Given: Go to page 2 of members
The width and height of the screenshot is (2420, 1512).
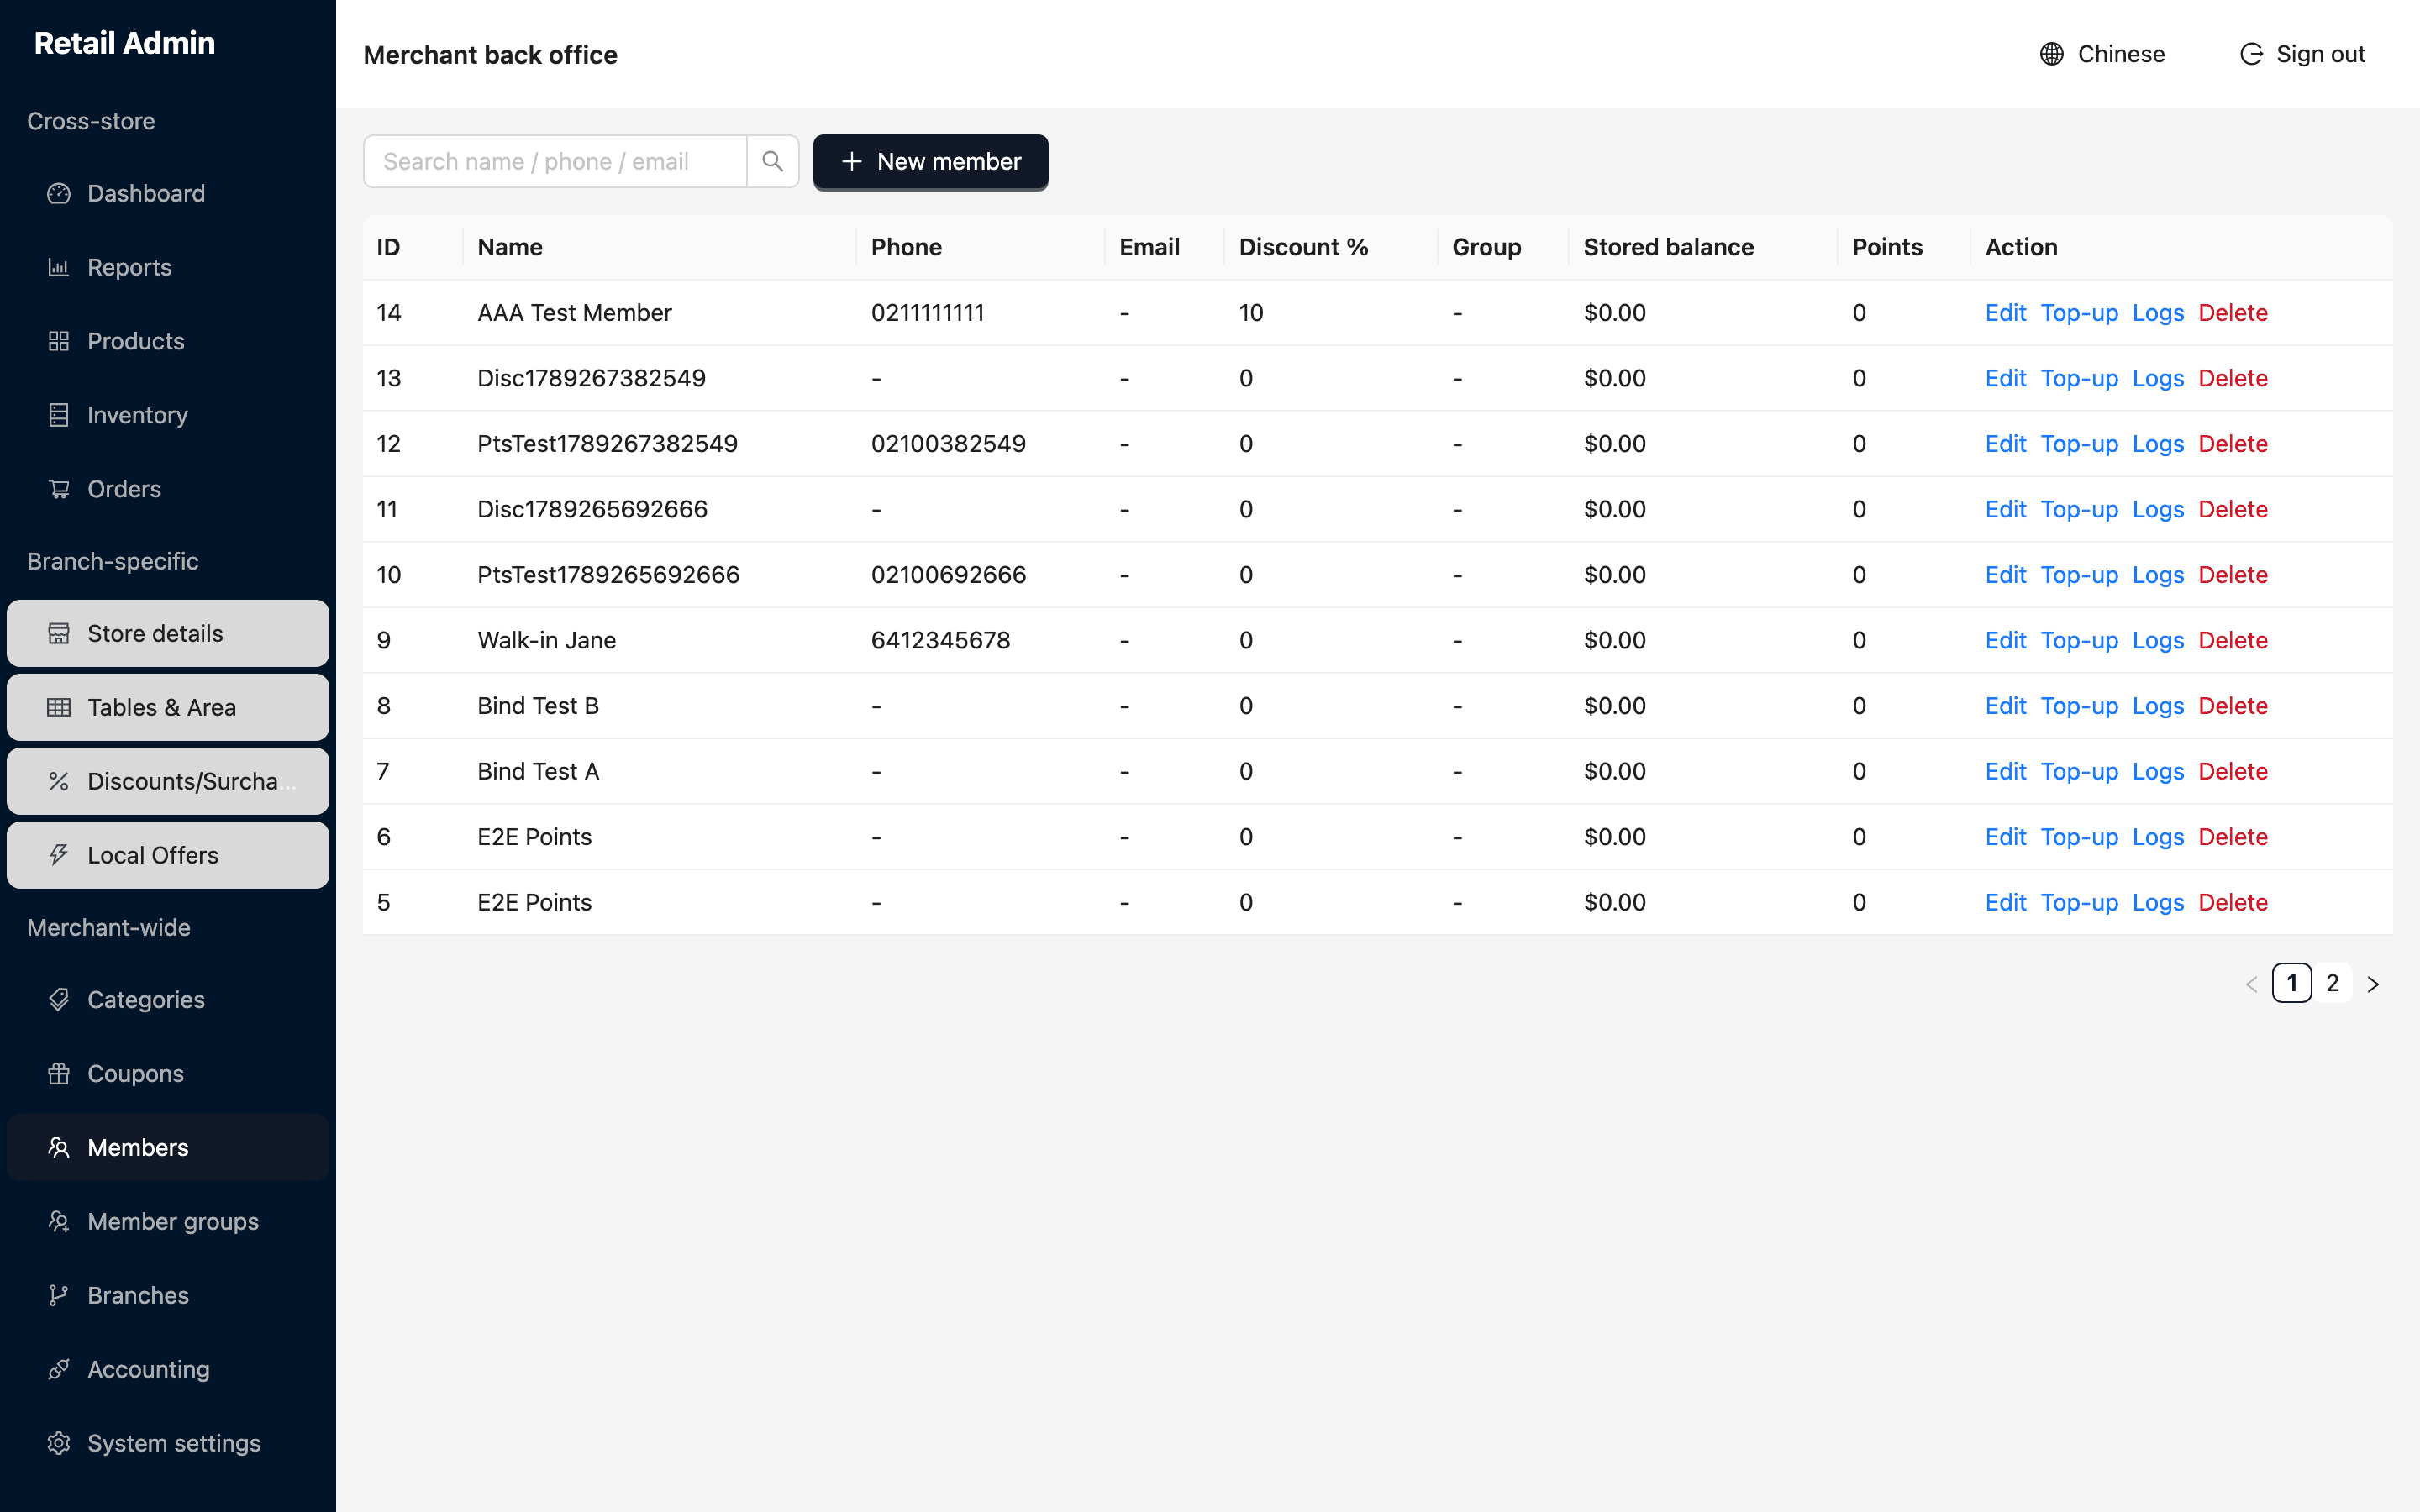Looking at the screenshot, I should 2332,983.
